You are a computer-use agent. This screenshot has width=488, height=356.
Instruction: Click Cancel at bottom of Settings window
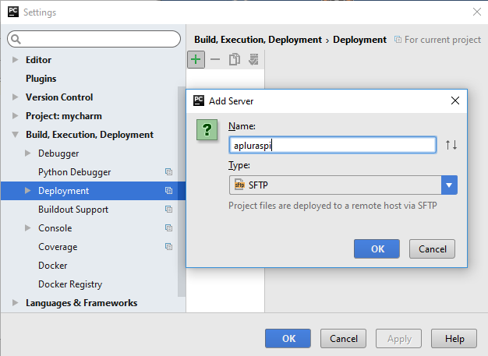[x=343, y=338]
